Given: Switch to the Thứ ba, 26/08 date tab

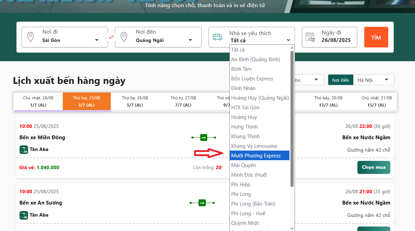Looking at the screenshot, I should pyautogui.click(x=135, y=101).
